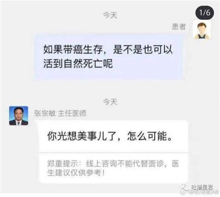Tap the topmost 今天 timestamp
This screenshot has height=197, width=220.
pyautogui.click(x=110, y=15)
